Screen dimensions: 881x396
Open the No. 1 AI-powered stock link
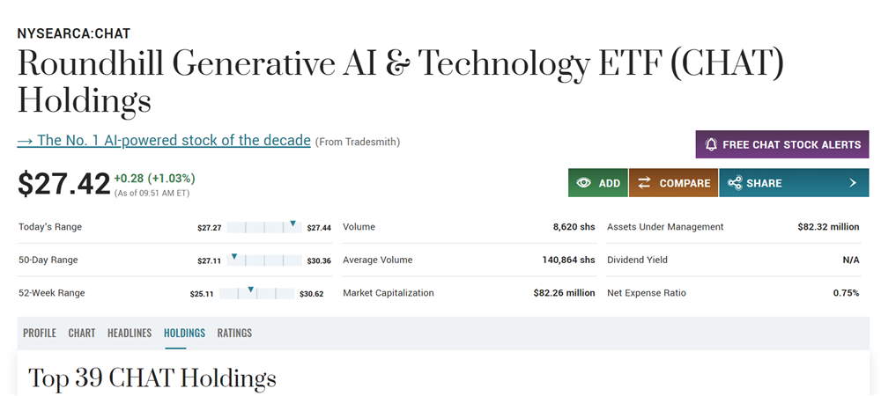tap(164, 141)
